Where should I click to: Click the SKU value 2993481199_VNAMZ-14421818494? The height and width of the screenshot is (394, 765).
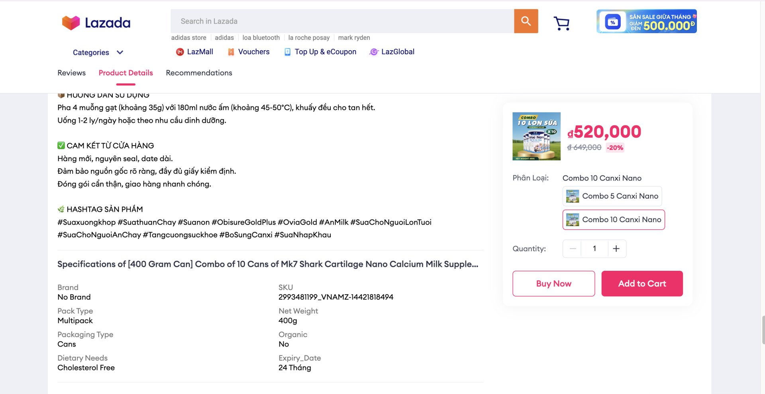[336, 297]
